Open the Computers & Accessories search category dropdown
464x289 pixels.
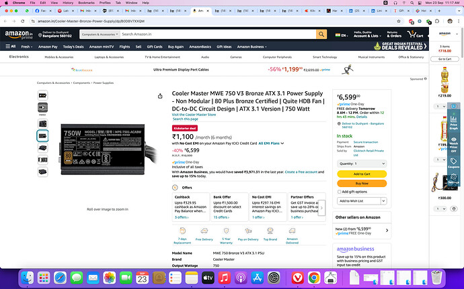point(100,34)
